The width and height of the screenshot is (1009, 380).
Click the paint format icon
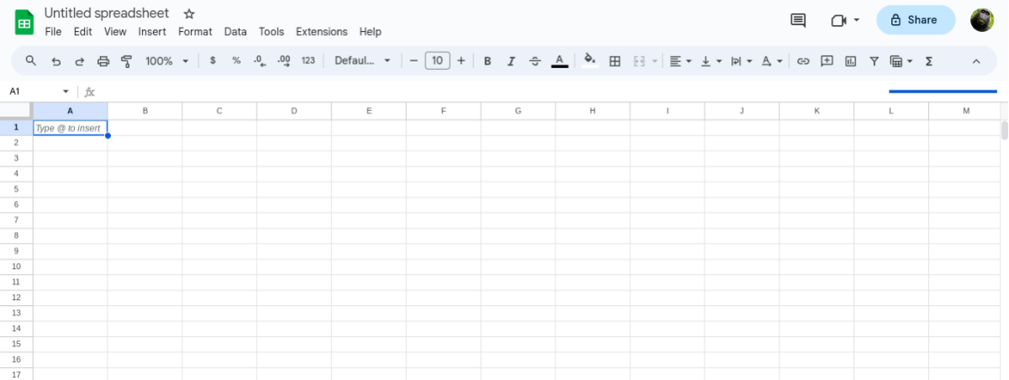pyautogui.click(x=127, y=61)
